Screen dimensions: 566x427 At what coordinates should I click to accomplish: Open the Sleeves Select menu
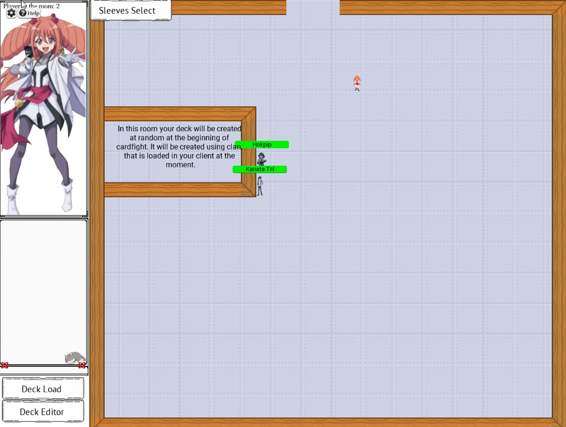pos(131,10)
